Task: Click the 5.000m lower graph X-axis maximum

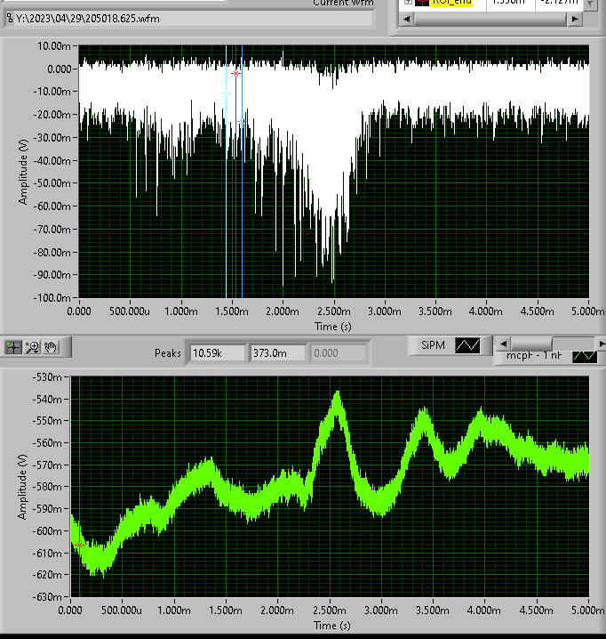Action: coord(587,611)
